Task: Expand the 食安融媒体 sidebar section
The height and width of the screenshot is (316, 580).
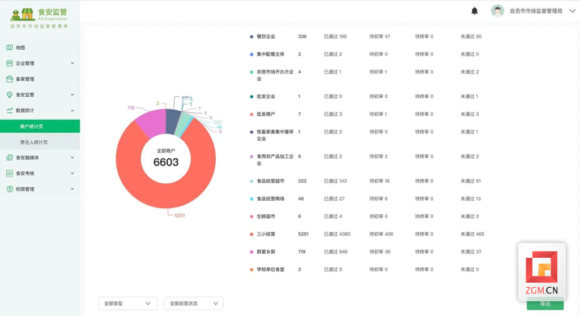Action: [40, 158]
